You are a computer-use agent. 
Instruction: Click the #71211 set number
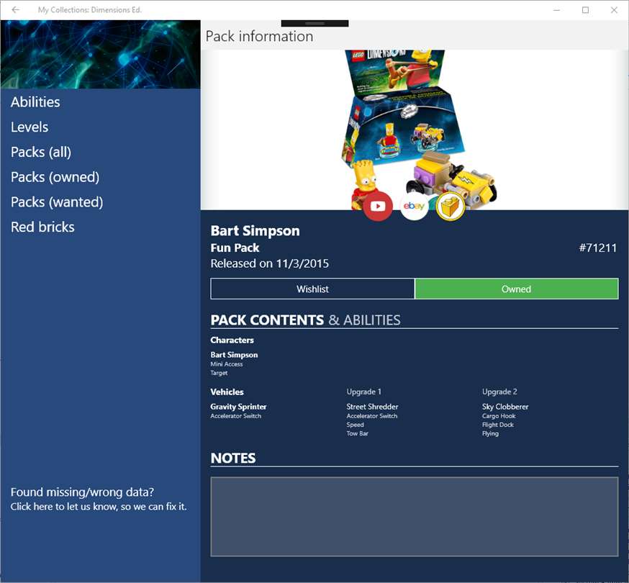598,248
